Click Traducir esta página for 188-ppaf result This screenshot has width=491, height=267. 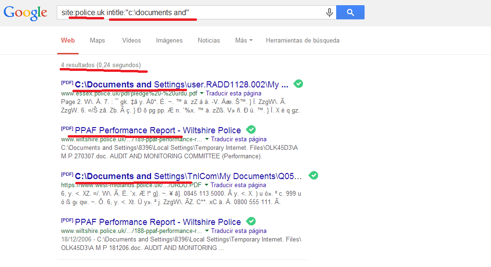239,231
